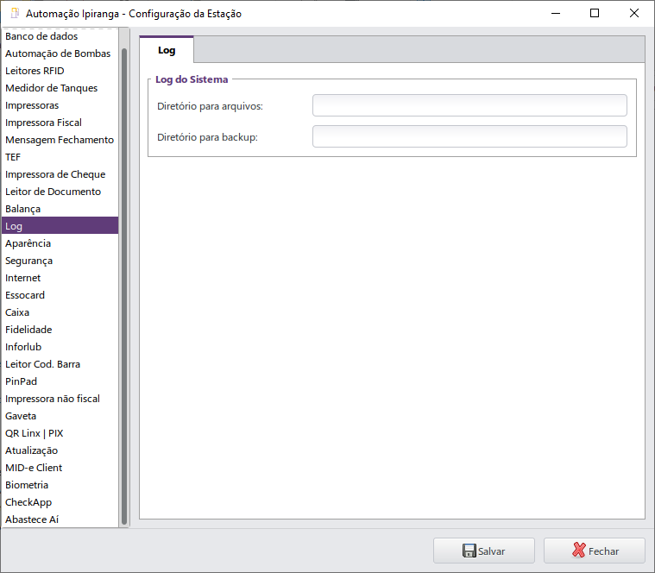Click the Fechar button

(595, 551)
